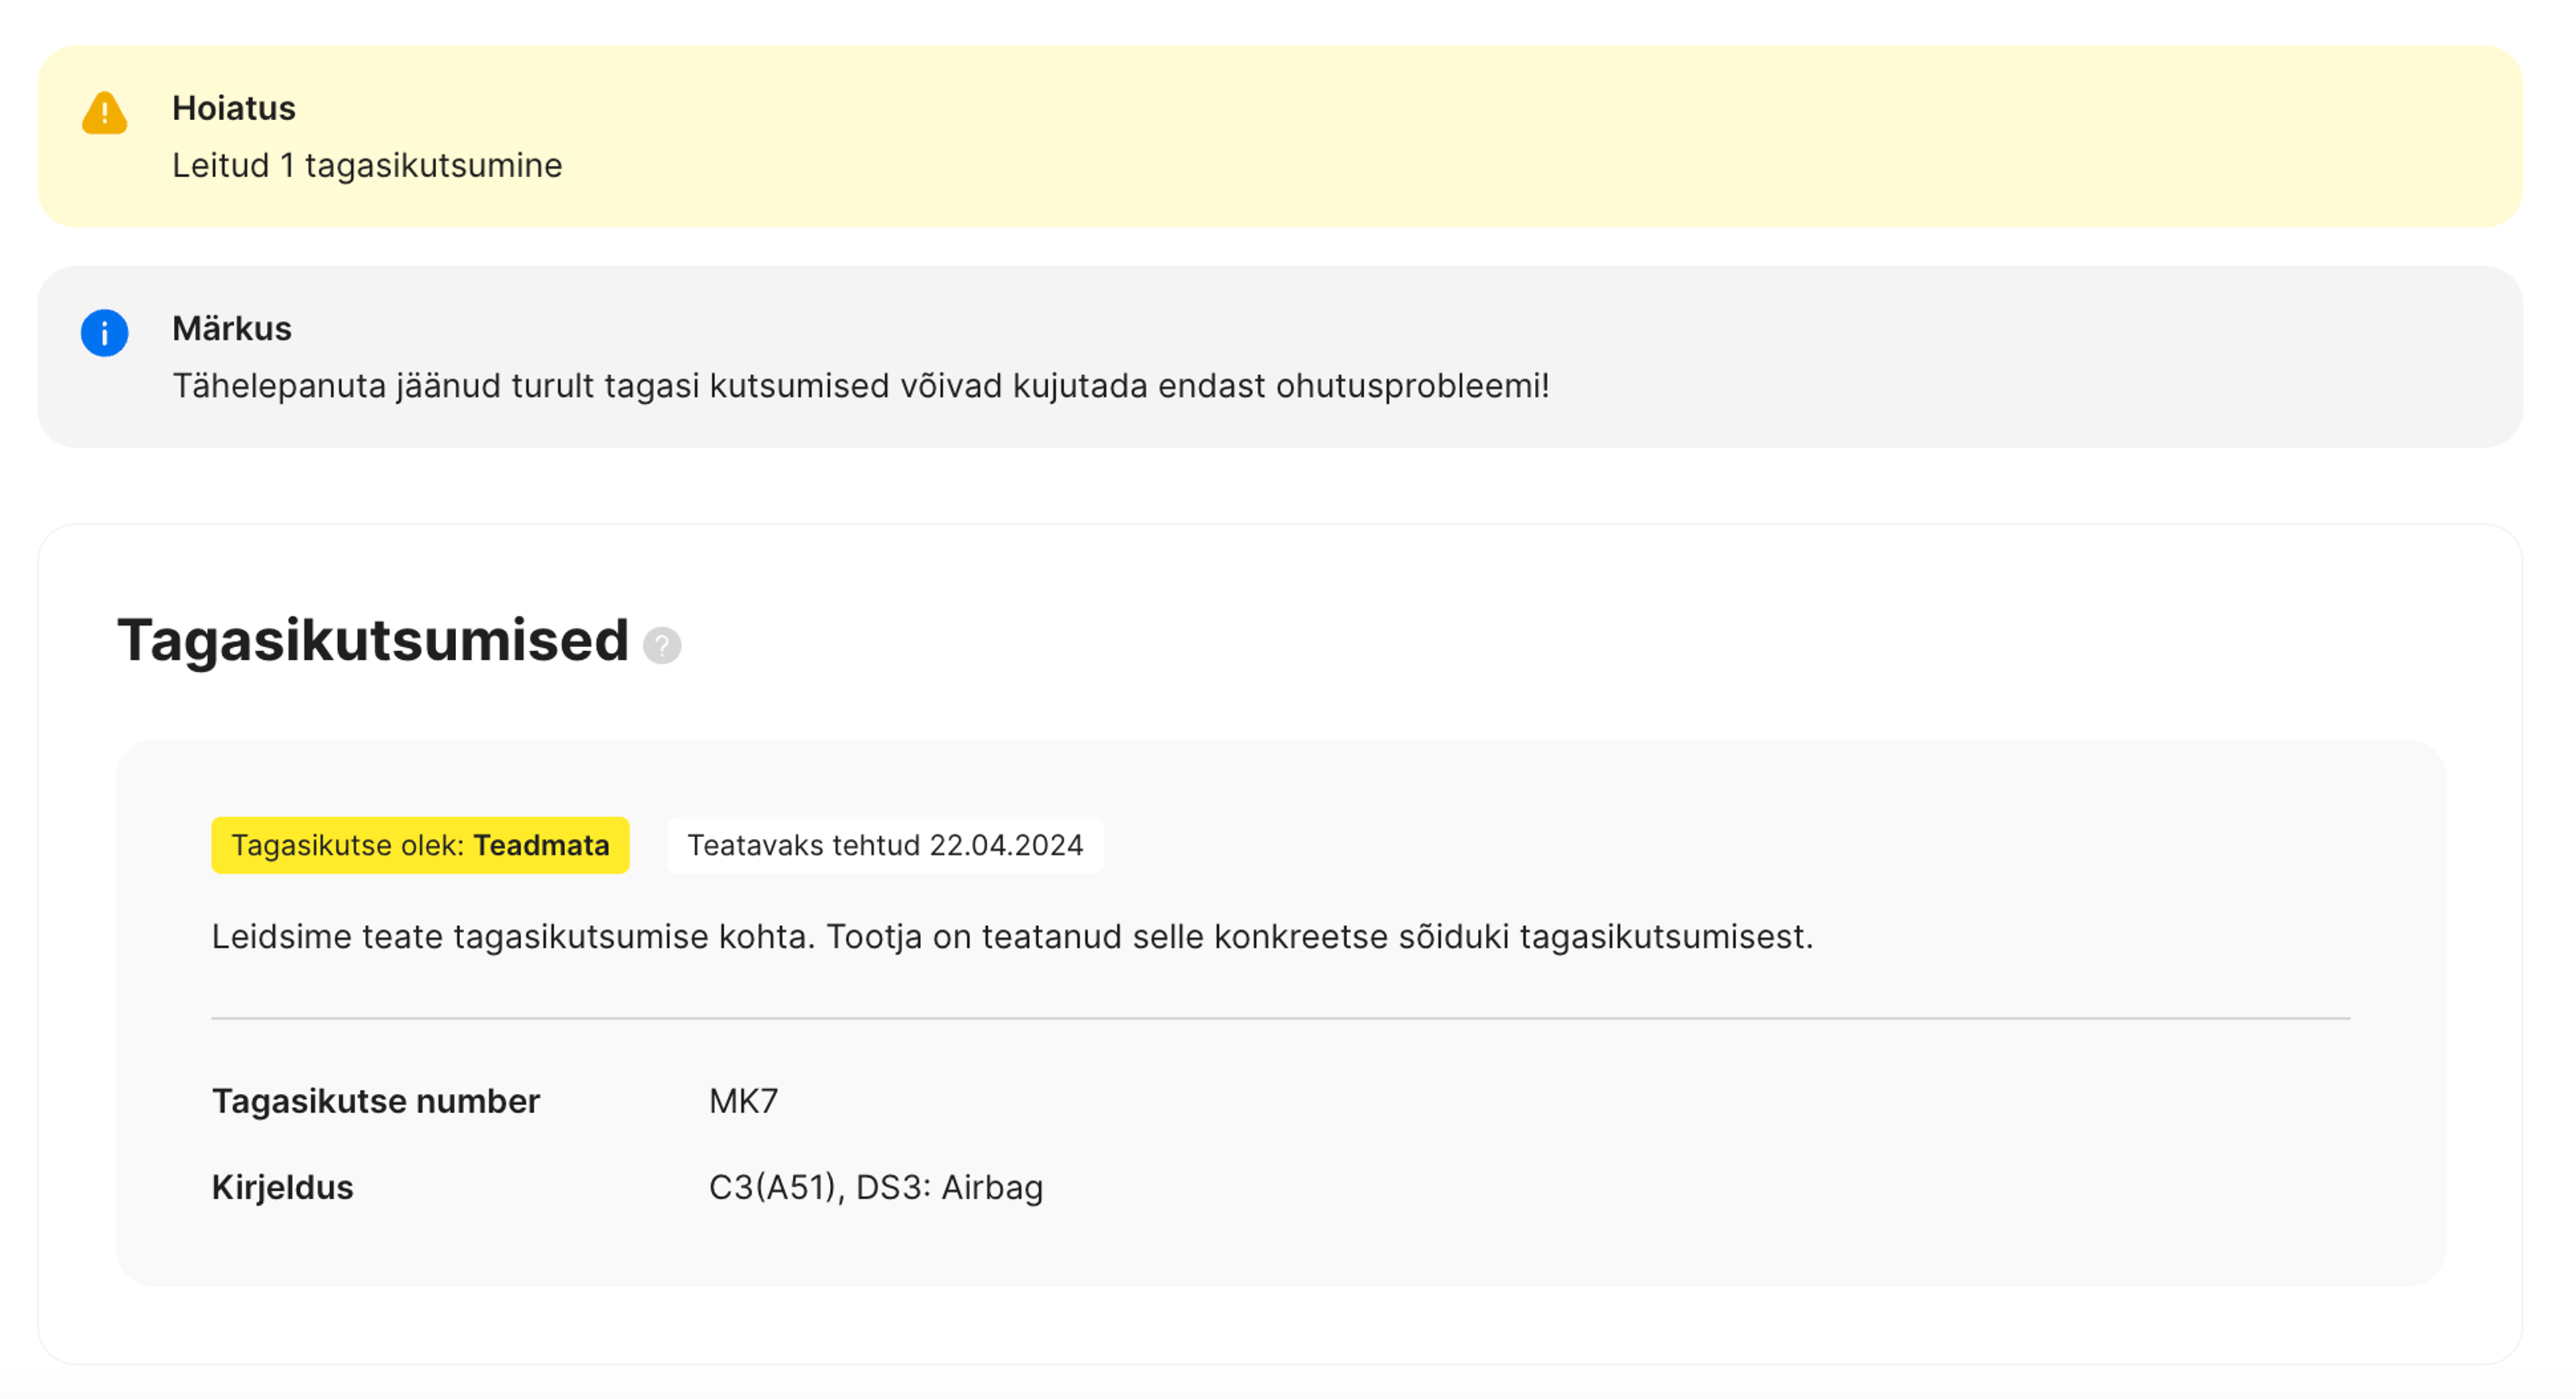Click 'Teatavaks tehtud 22.04.2024' date badge
Screen dimensions: 2576x1399
(885, 845)
